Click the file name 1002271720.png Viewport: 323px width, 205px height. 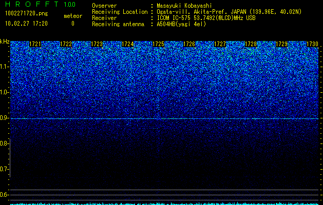27,14
